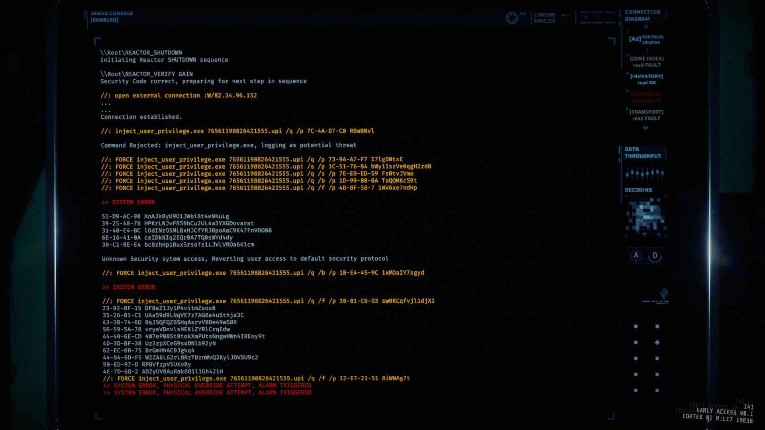This screenshot has width=765, height=430.
Task: Expand connection diagram downward chevron below Transport
Action: (x=645, y=128)
